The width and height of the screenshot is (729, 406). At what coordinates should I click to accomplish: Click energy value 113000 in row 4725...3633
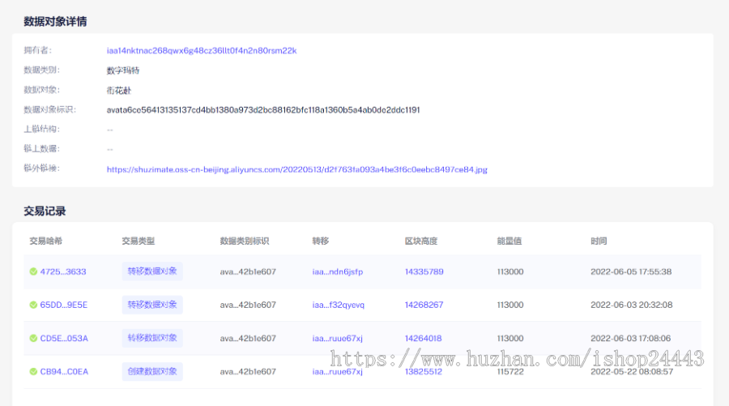coord(510,271)
